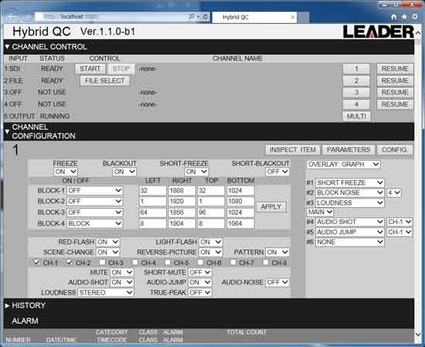The height and width of the screenshot is (347, 425).
Task: Open the BLACKOUT on/off dropdown
Action: click(x=124, y=172)
